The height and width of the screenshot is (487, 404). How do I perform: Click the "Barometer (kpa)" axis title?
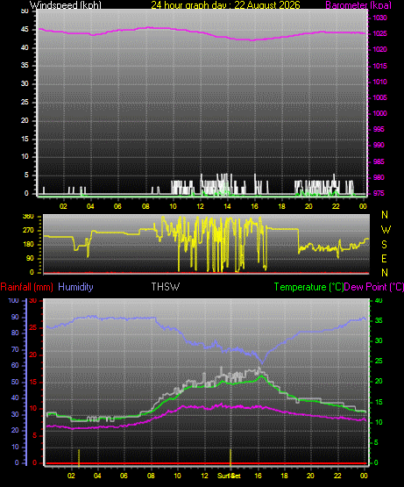tap(358, 5)
